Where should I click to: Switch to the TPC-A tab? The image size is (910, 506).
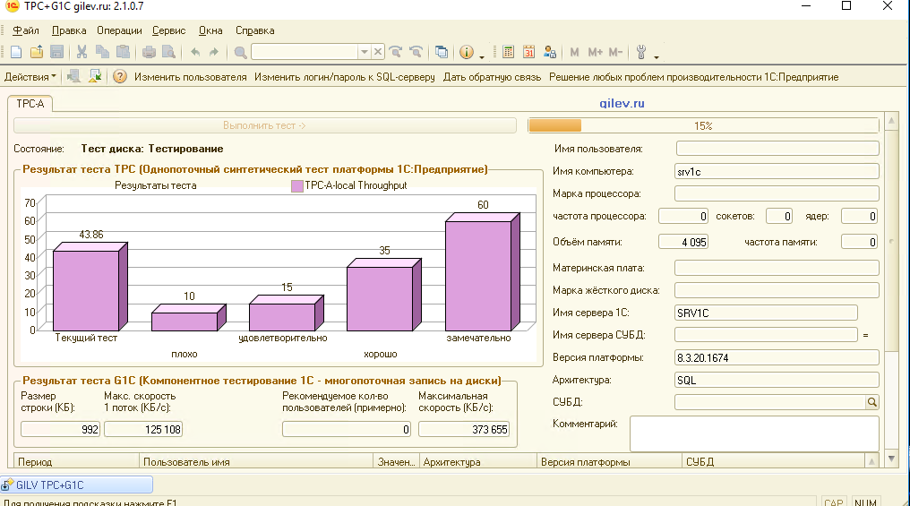[x=30, y=104]
